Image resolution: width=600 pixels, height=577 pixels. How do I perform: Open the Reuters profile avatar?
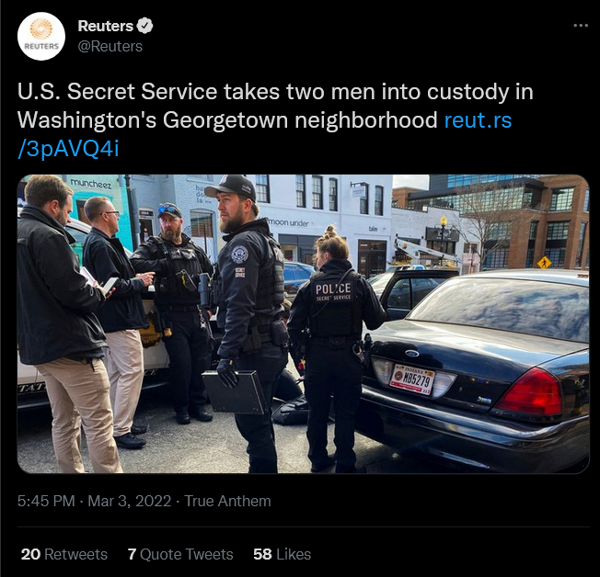click(41, 37)
